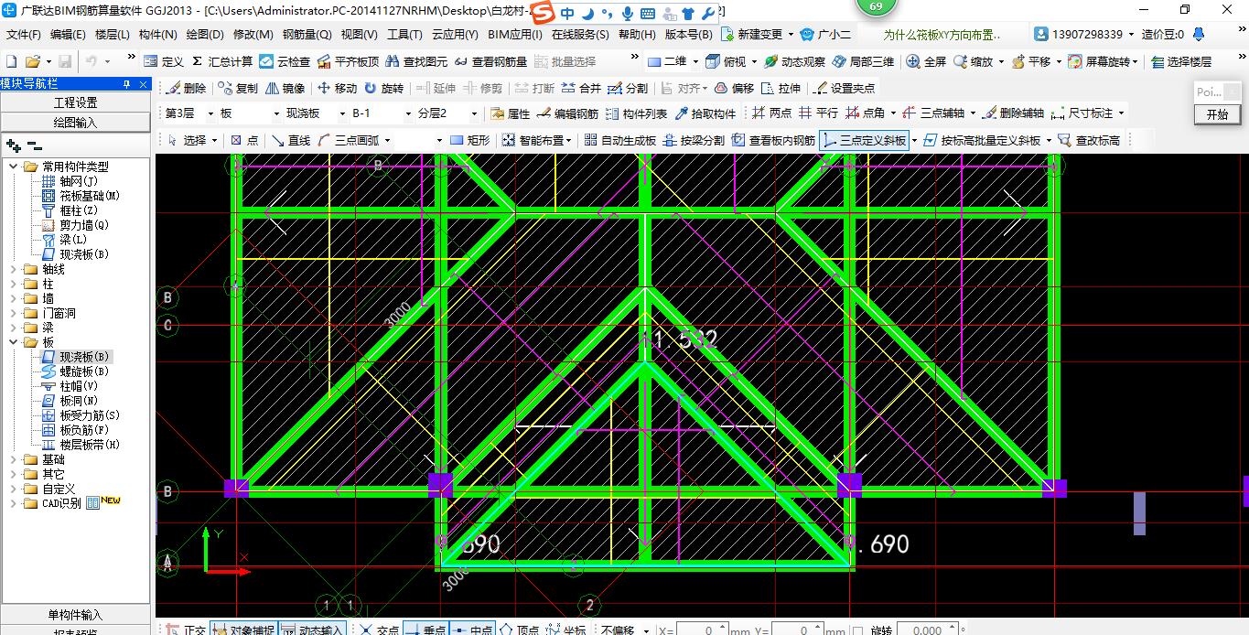
Task: Toggle 正交 orthogonal mode
Action: (186, 630)
